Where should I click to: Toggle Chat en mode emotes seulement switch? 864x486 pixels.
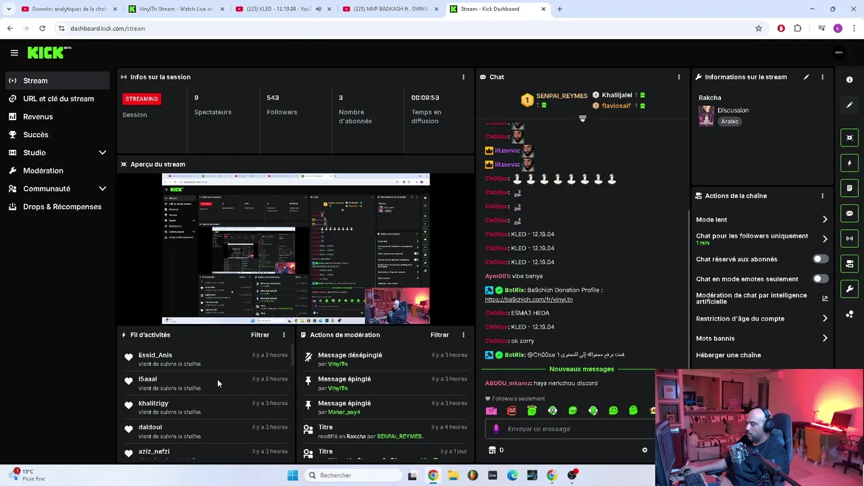(820, 279)
